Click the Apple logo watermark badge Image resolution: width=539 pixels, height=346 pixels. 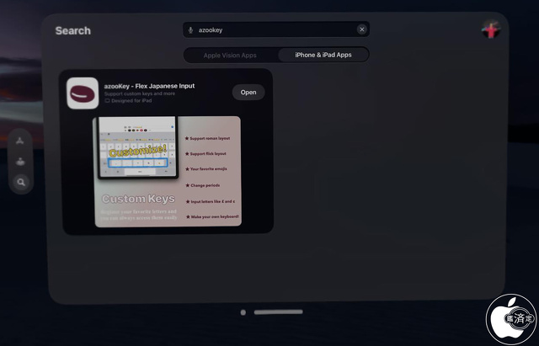[511, 318]
